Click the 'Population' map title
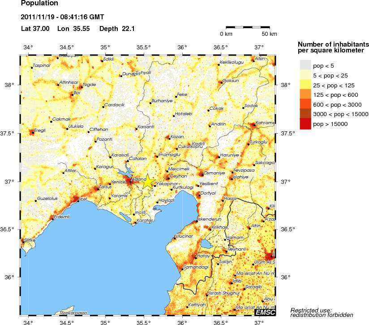 39,4
